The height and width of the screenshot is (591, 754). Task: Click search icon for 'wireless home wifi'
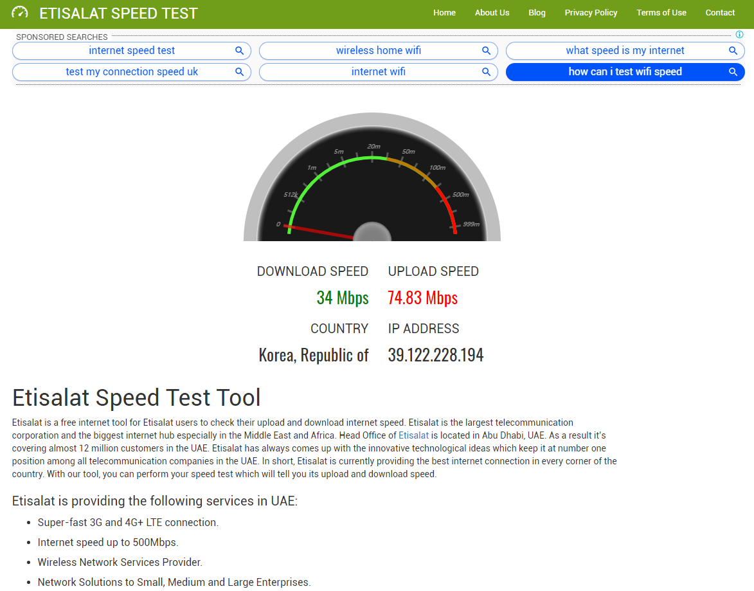[x=486, y=51]
